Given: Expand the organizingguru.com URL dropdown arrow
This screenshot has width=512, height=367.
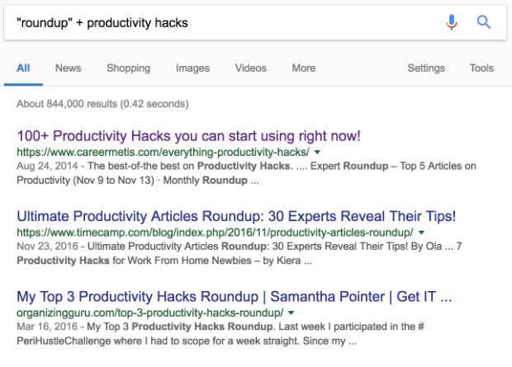Looking at the screenshot, I should [292, 313].
